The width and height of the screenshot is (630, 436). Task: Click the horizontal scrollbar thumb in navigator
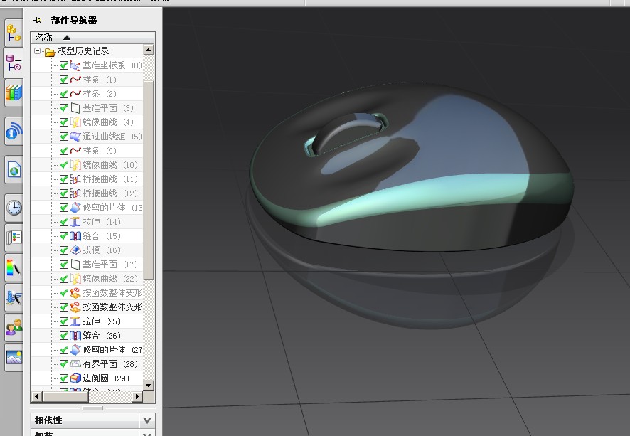click(65, 397)
